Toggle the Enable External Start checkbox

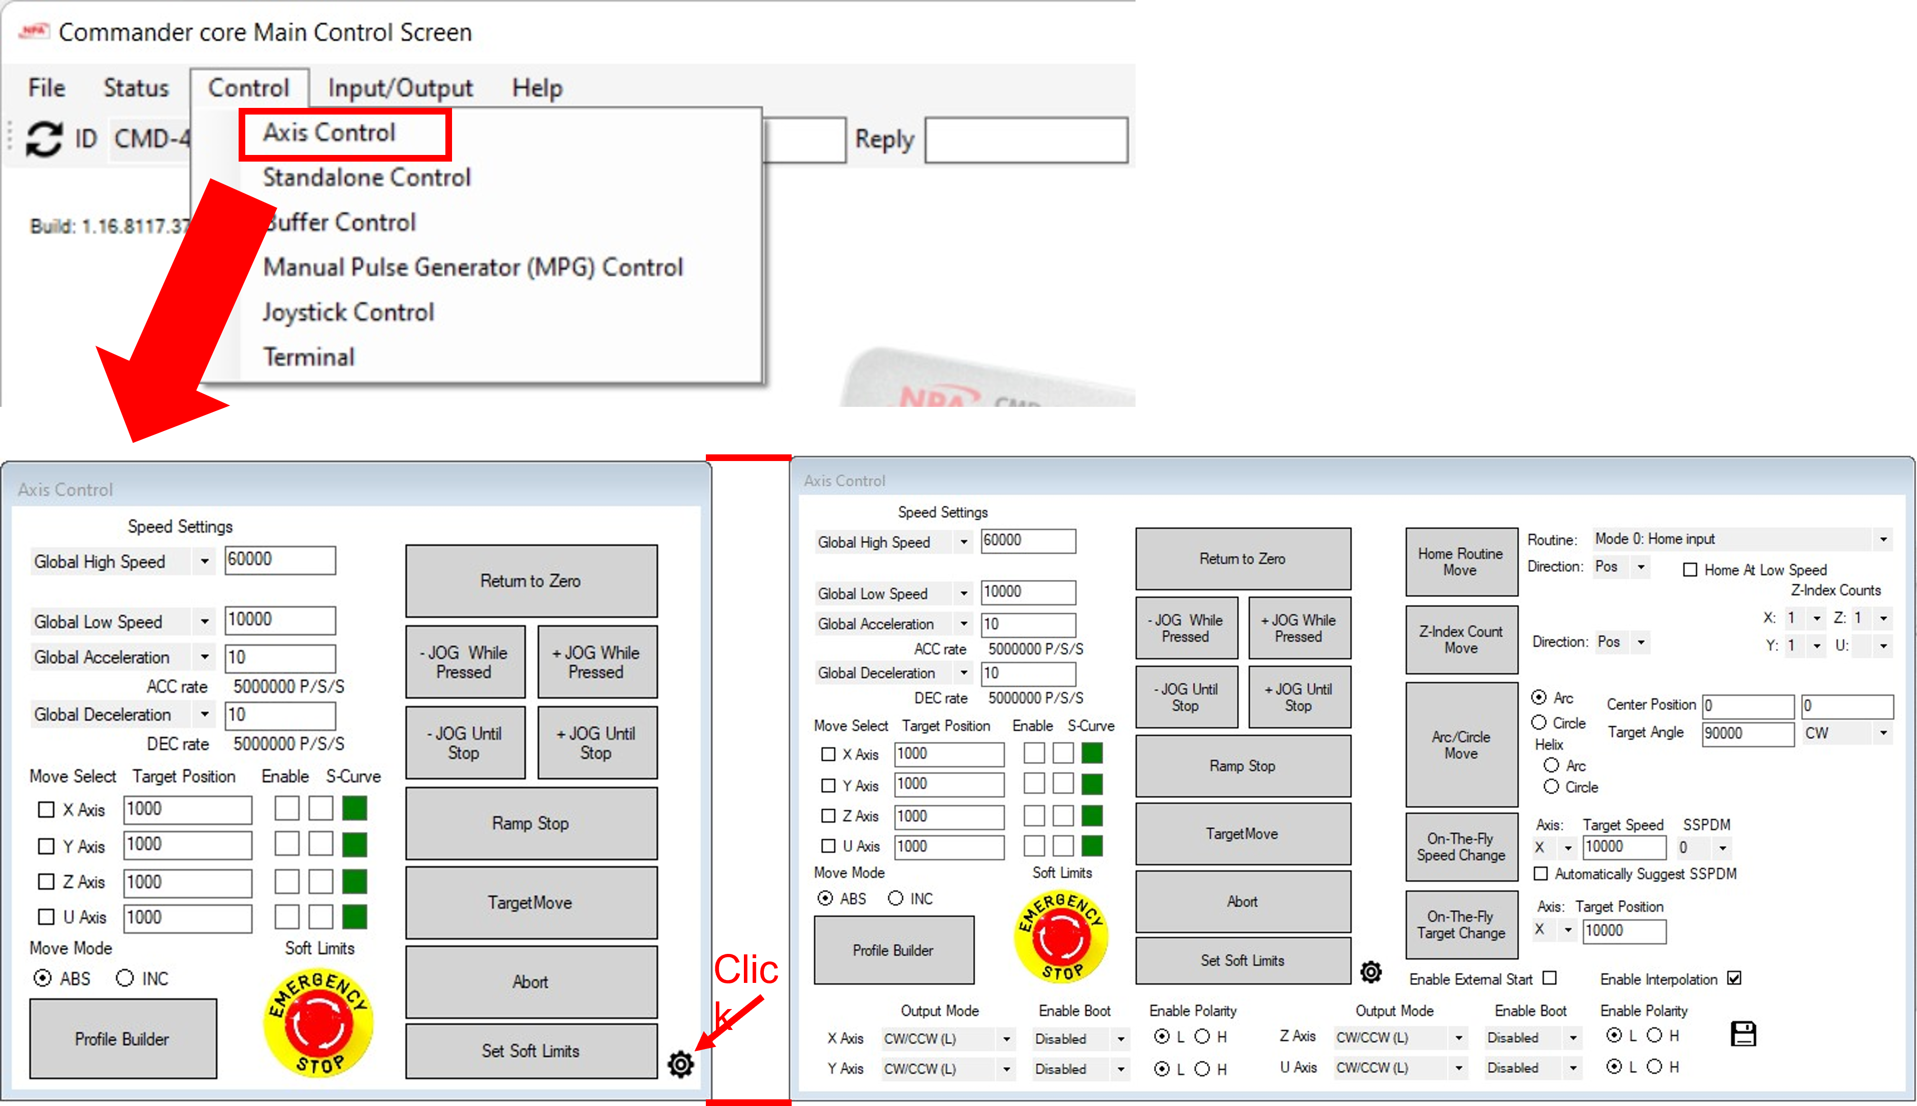point(1550,978)
